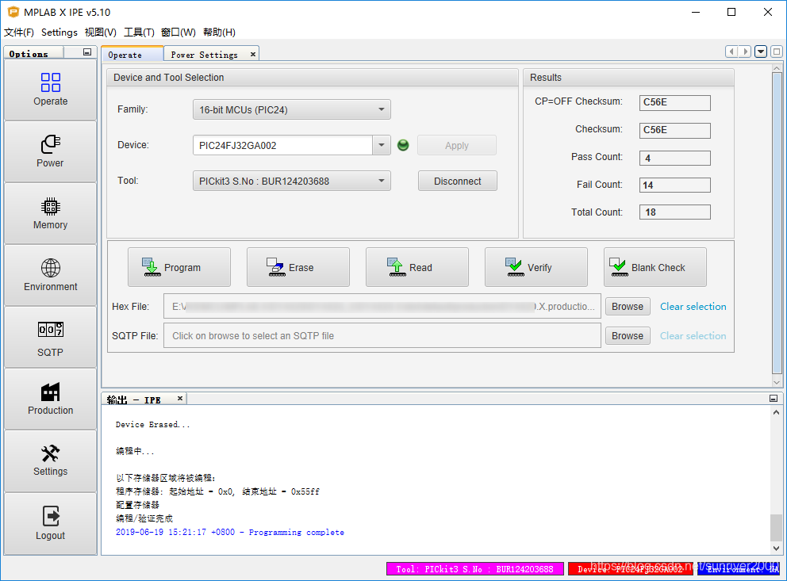Screen dimensions: 787x581
Task: Open the SQTP options in sidebar
Action: coord(50,338)
